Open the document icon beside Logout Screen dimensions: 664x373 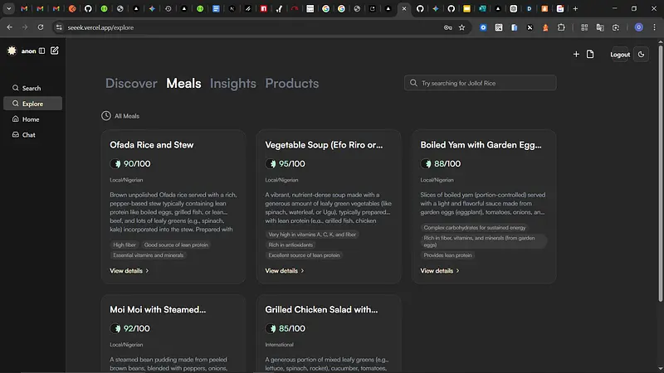[x=590, y=55]
